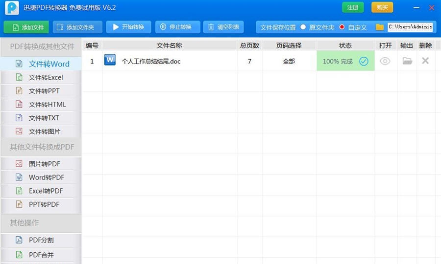Click the PDF分割 icon in sidebar
This screenshot has height=264, width=441.
tap(19, 240)
